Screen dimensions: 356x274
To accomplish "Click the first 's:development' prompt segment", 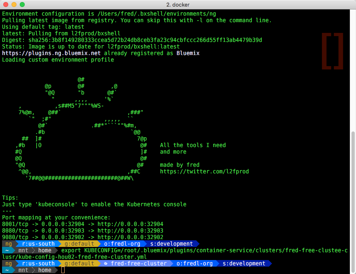I will coord(172,244).
